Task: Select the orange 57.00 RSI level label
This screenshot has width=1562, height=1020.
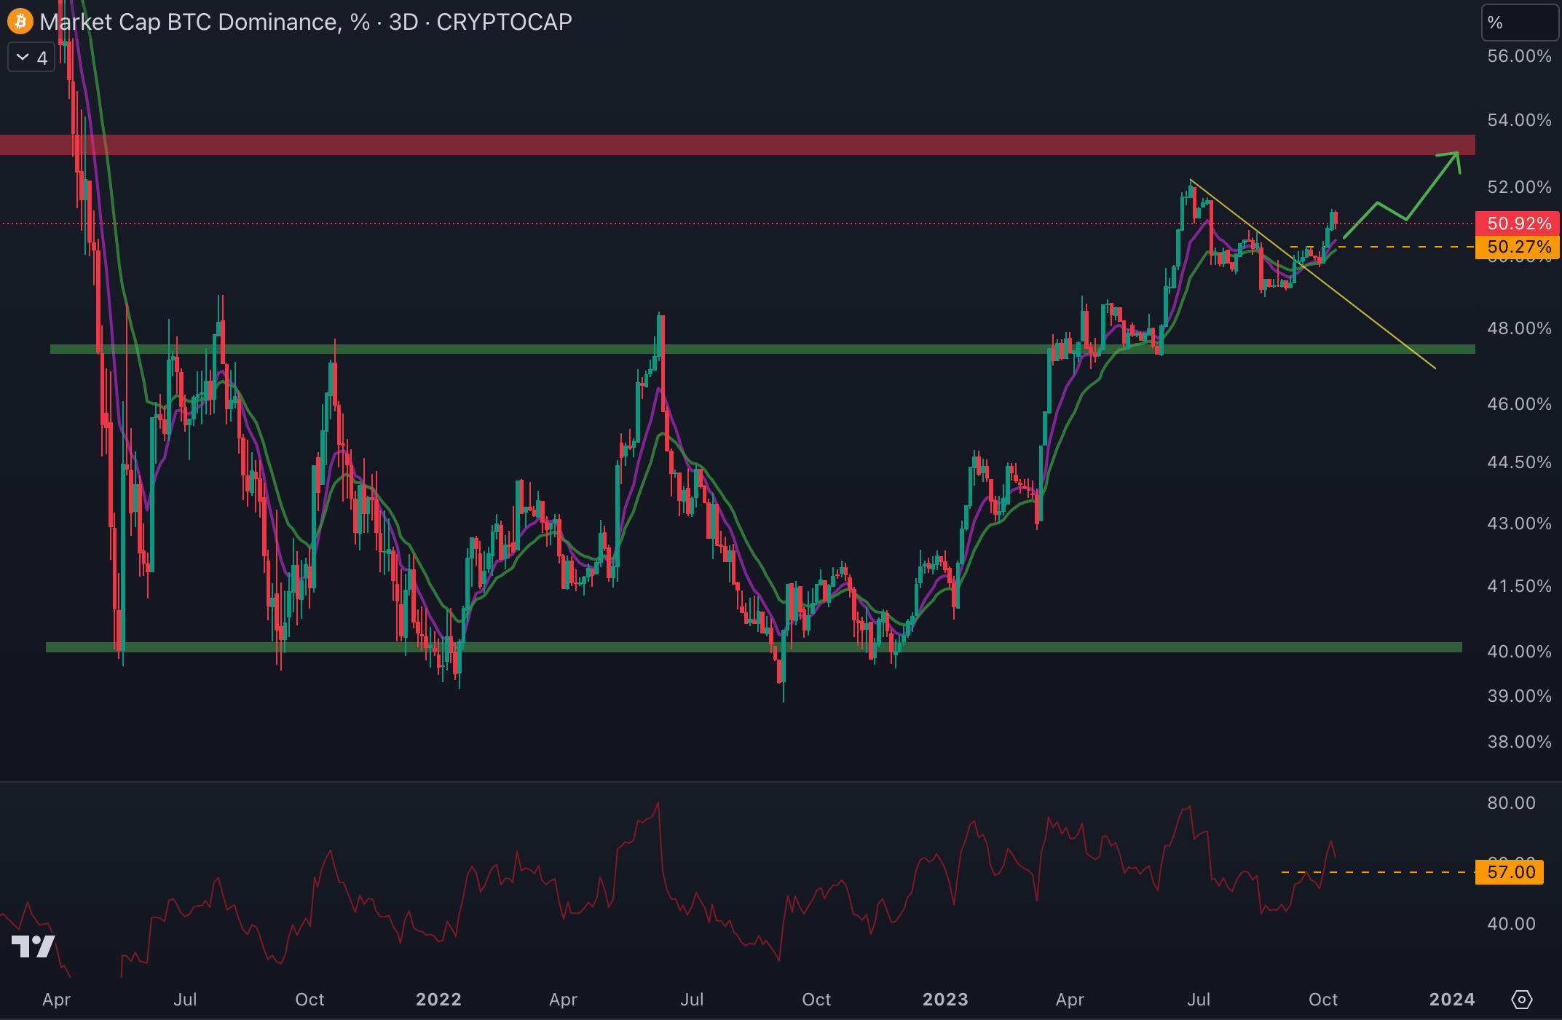Action: 1510,872
